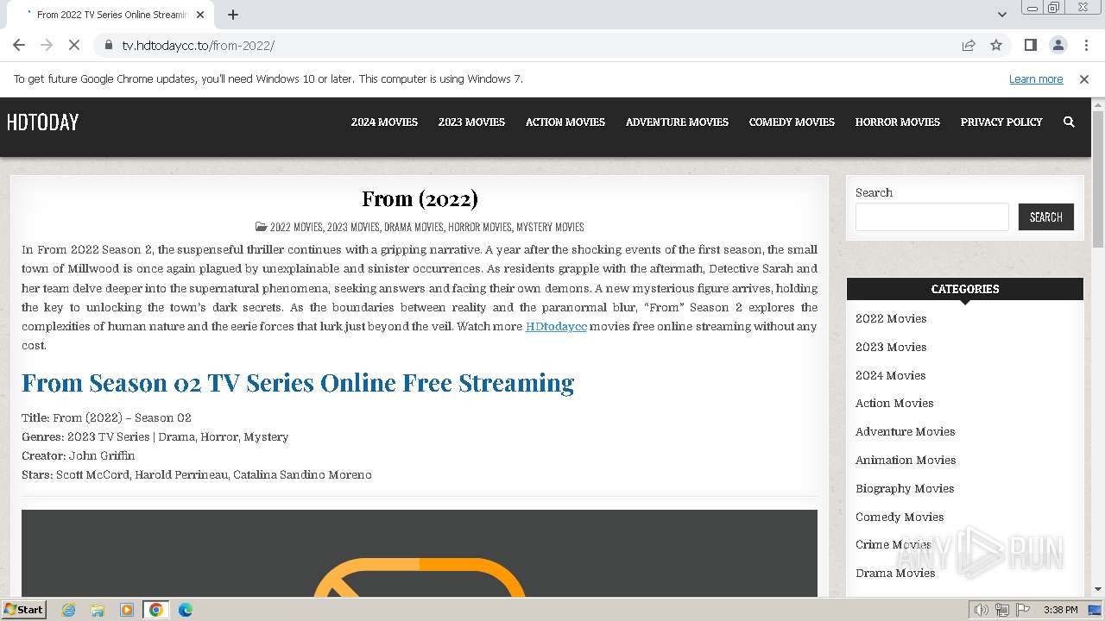Open the Chrome three-dot menu

1085,45
